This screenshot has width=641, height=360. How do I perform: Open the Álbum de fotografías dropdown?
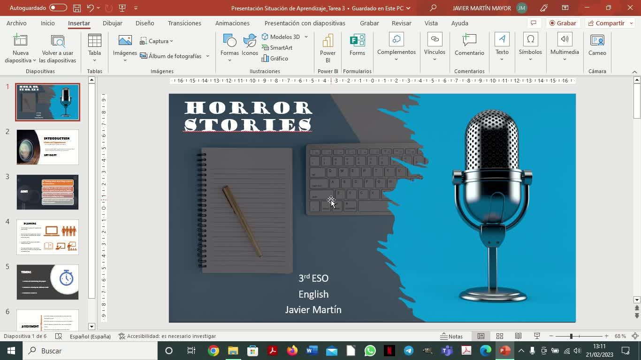207,56
